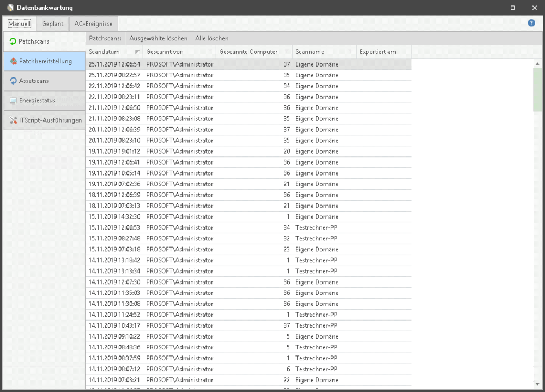Click the Datenbankwartung title bar app icon
This screenshot has height=392, width=545.
point(10,8)
